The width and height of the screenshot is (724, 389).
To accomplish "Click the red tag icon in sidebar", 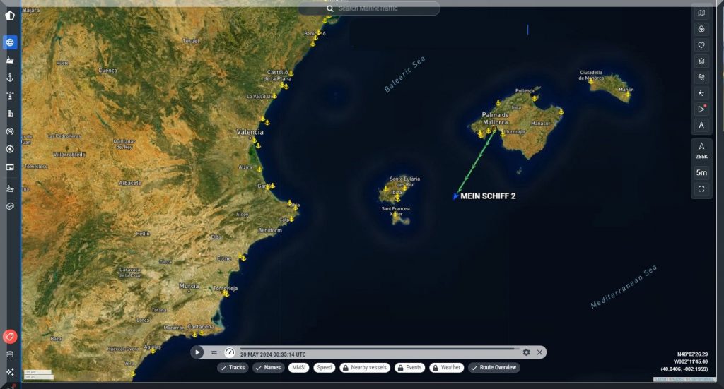I will coord(10,337).
